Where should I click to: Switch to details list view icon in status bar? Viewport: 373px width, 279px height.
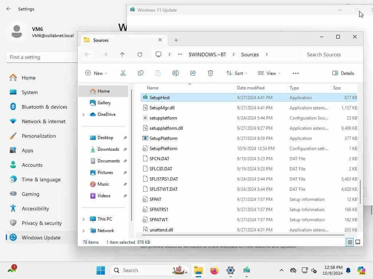pyautogui.click(x=350, y=242)
